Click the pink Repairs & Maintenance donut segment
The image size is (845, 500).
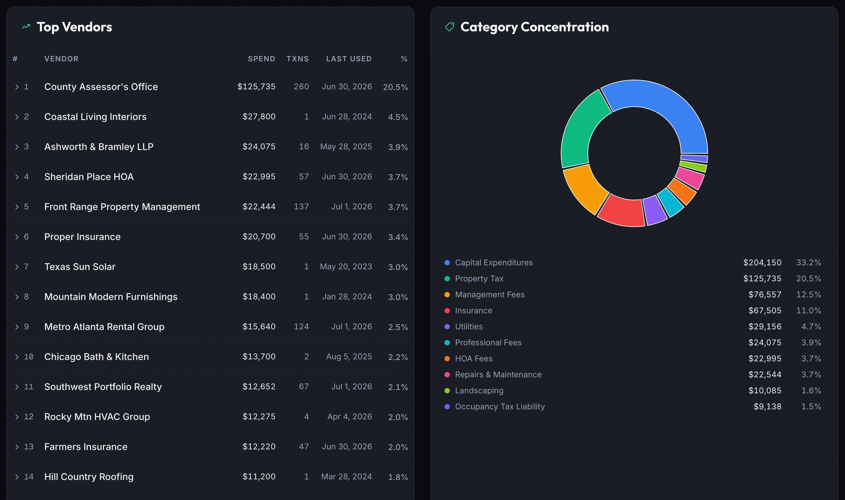691,178
